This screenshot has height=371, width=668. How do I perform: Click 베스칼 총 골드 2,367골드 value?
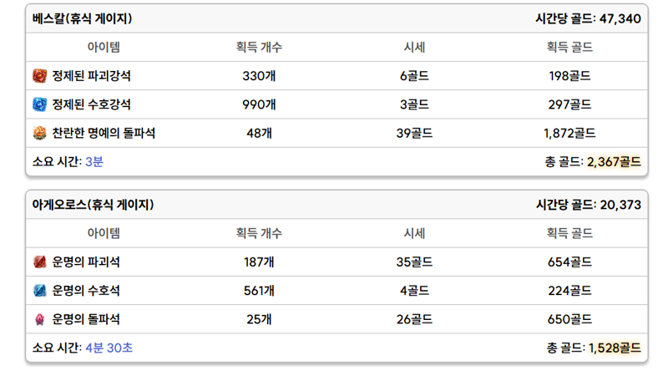[614, 161]
